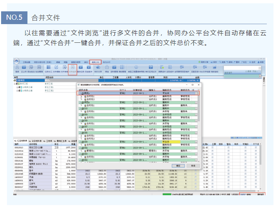Switch to the 查看及报表 ribbon tab
276x208 pixels.
click(x=76, y=62)
